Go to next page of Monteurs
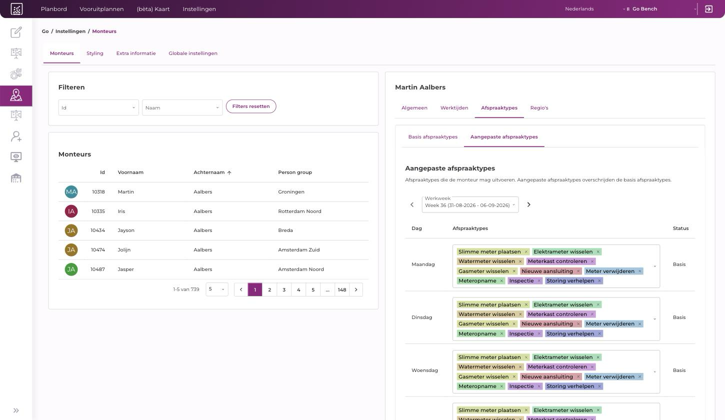The width and height of the screenshot is (725, 420). (x=356, y=289)
